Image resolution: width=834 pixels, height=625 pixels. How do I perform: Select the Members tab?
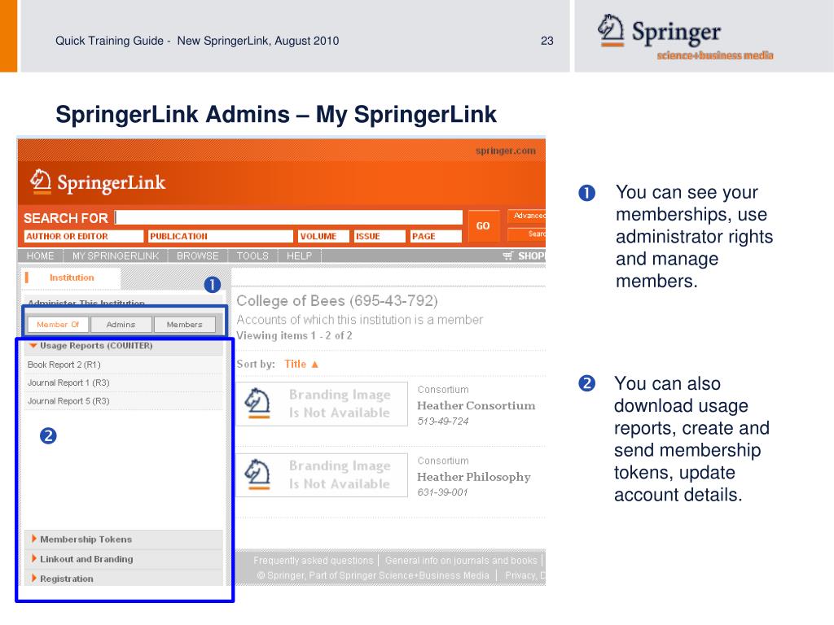pos(185,325)
